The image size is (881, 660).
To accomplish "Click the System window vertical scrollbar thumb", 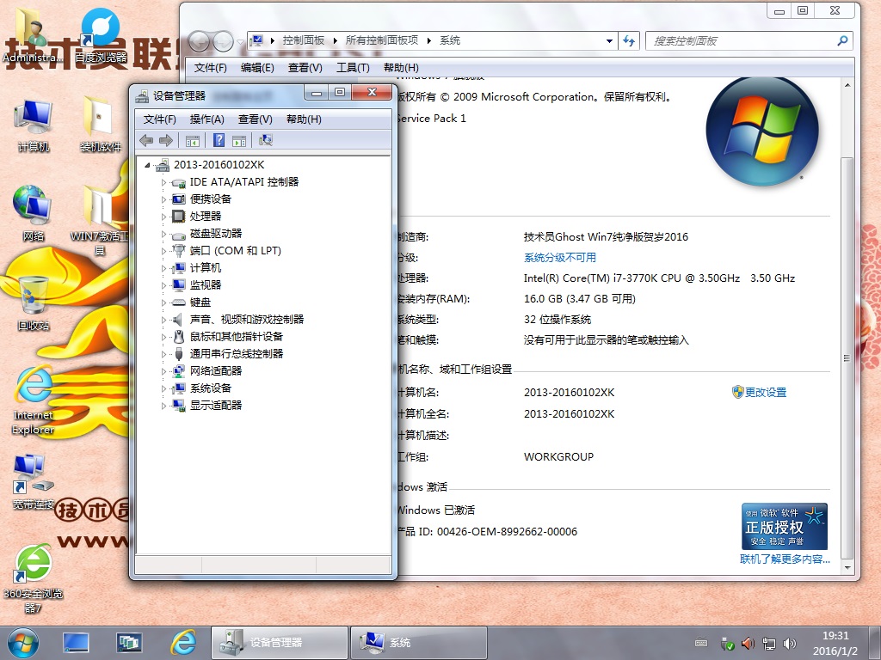I will coord(847,358).
